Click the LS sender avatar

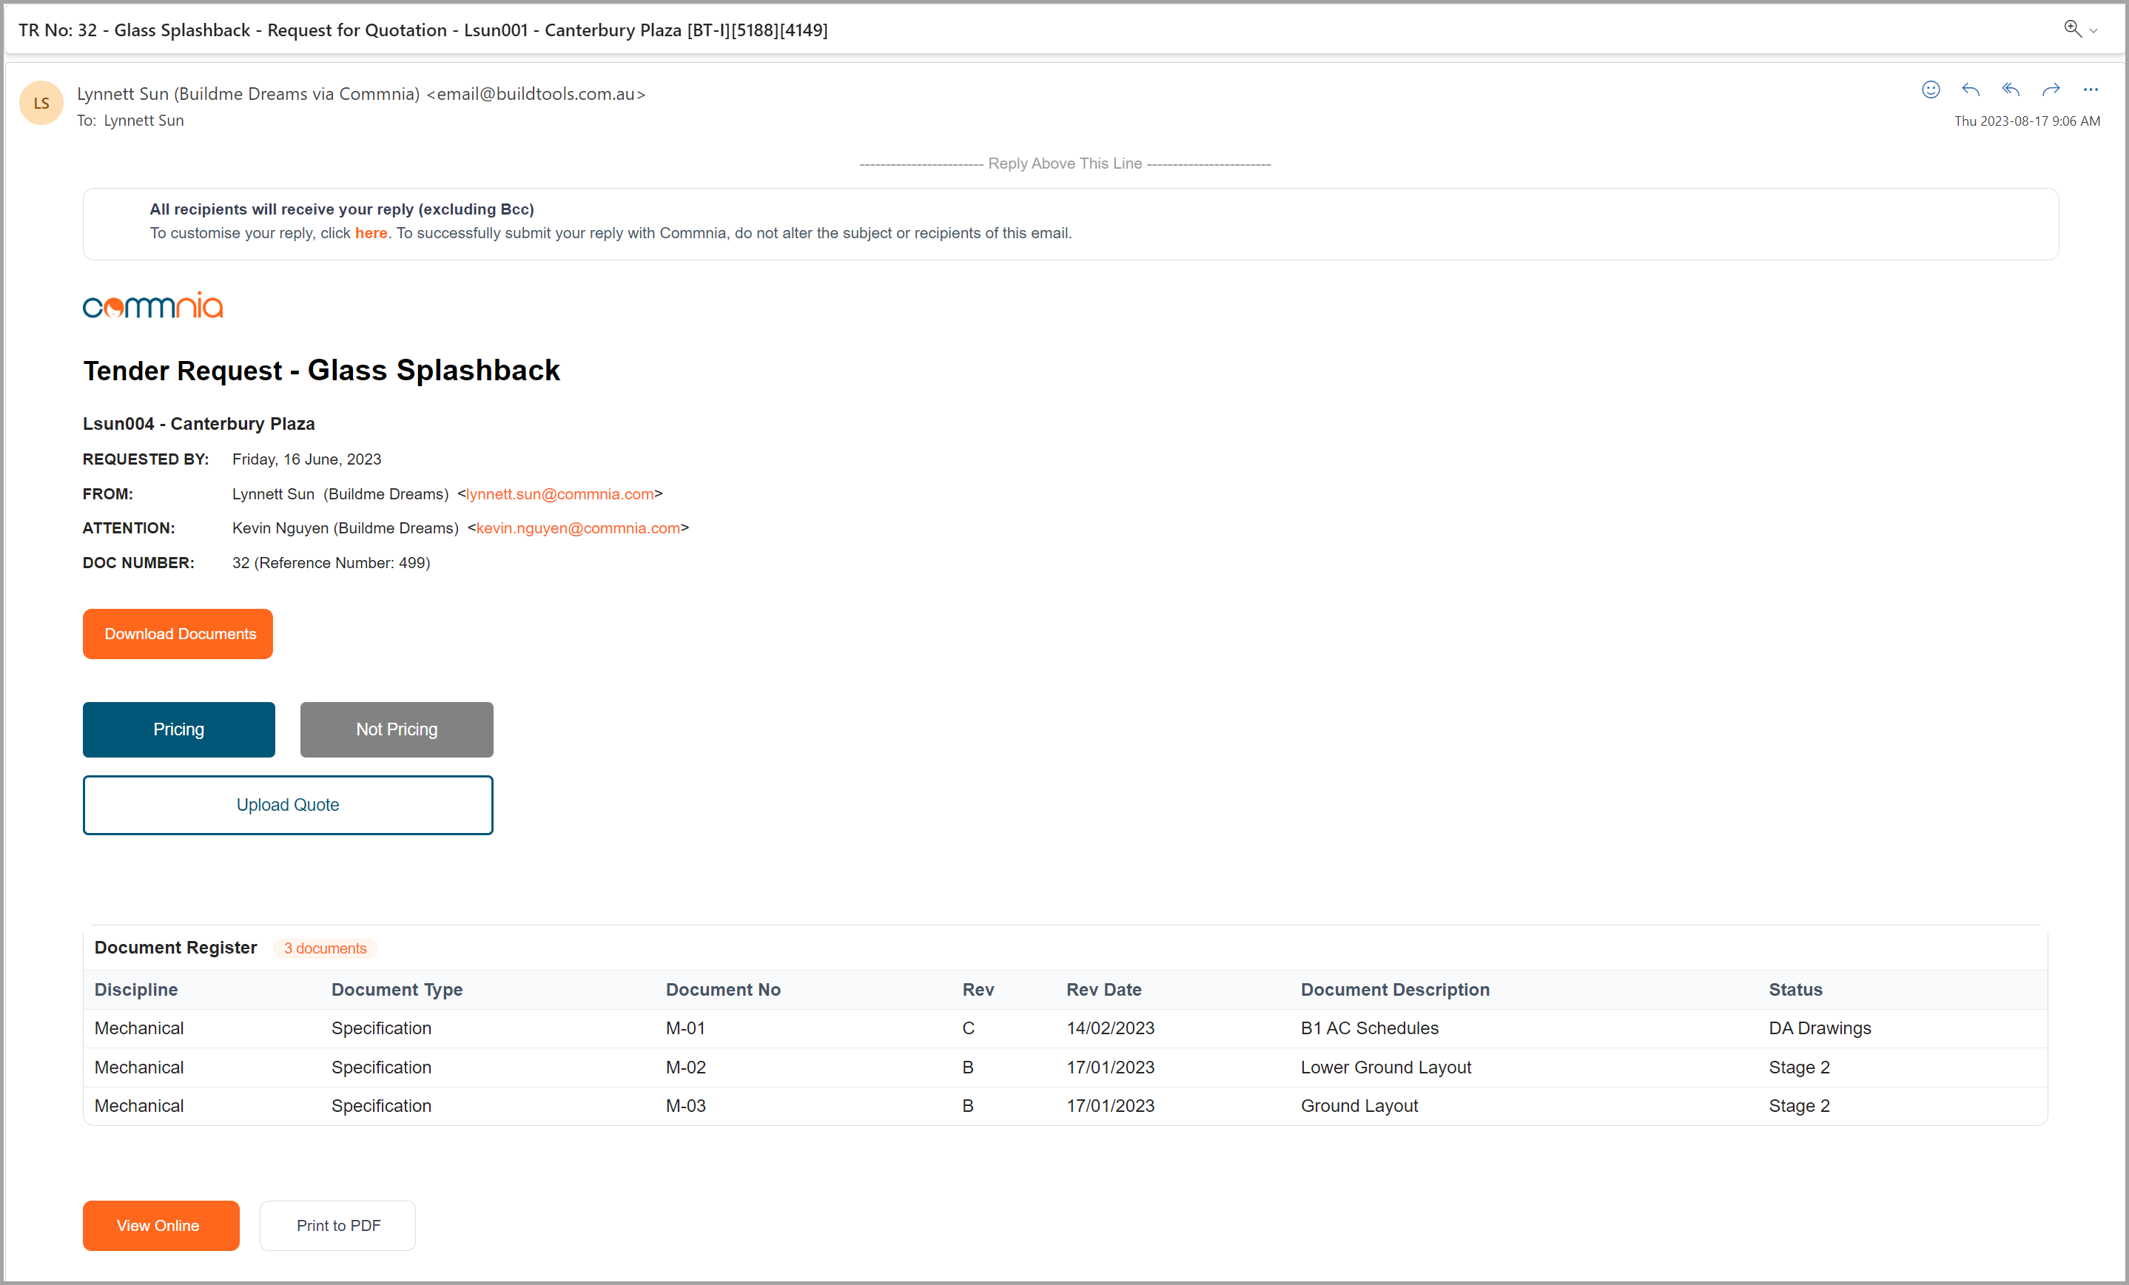41,104
